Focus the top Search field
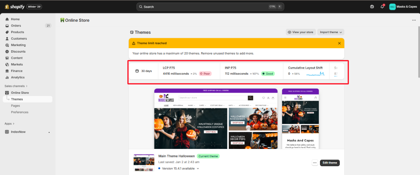The height and width of the screenshot is (175, 420). [210, 7]
